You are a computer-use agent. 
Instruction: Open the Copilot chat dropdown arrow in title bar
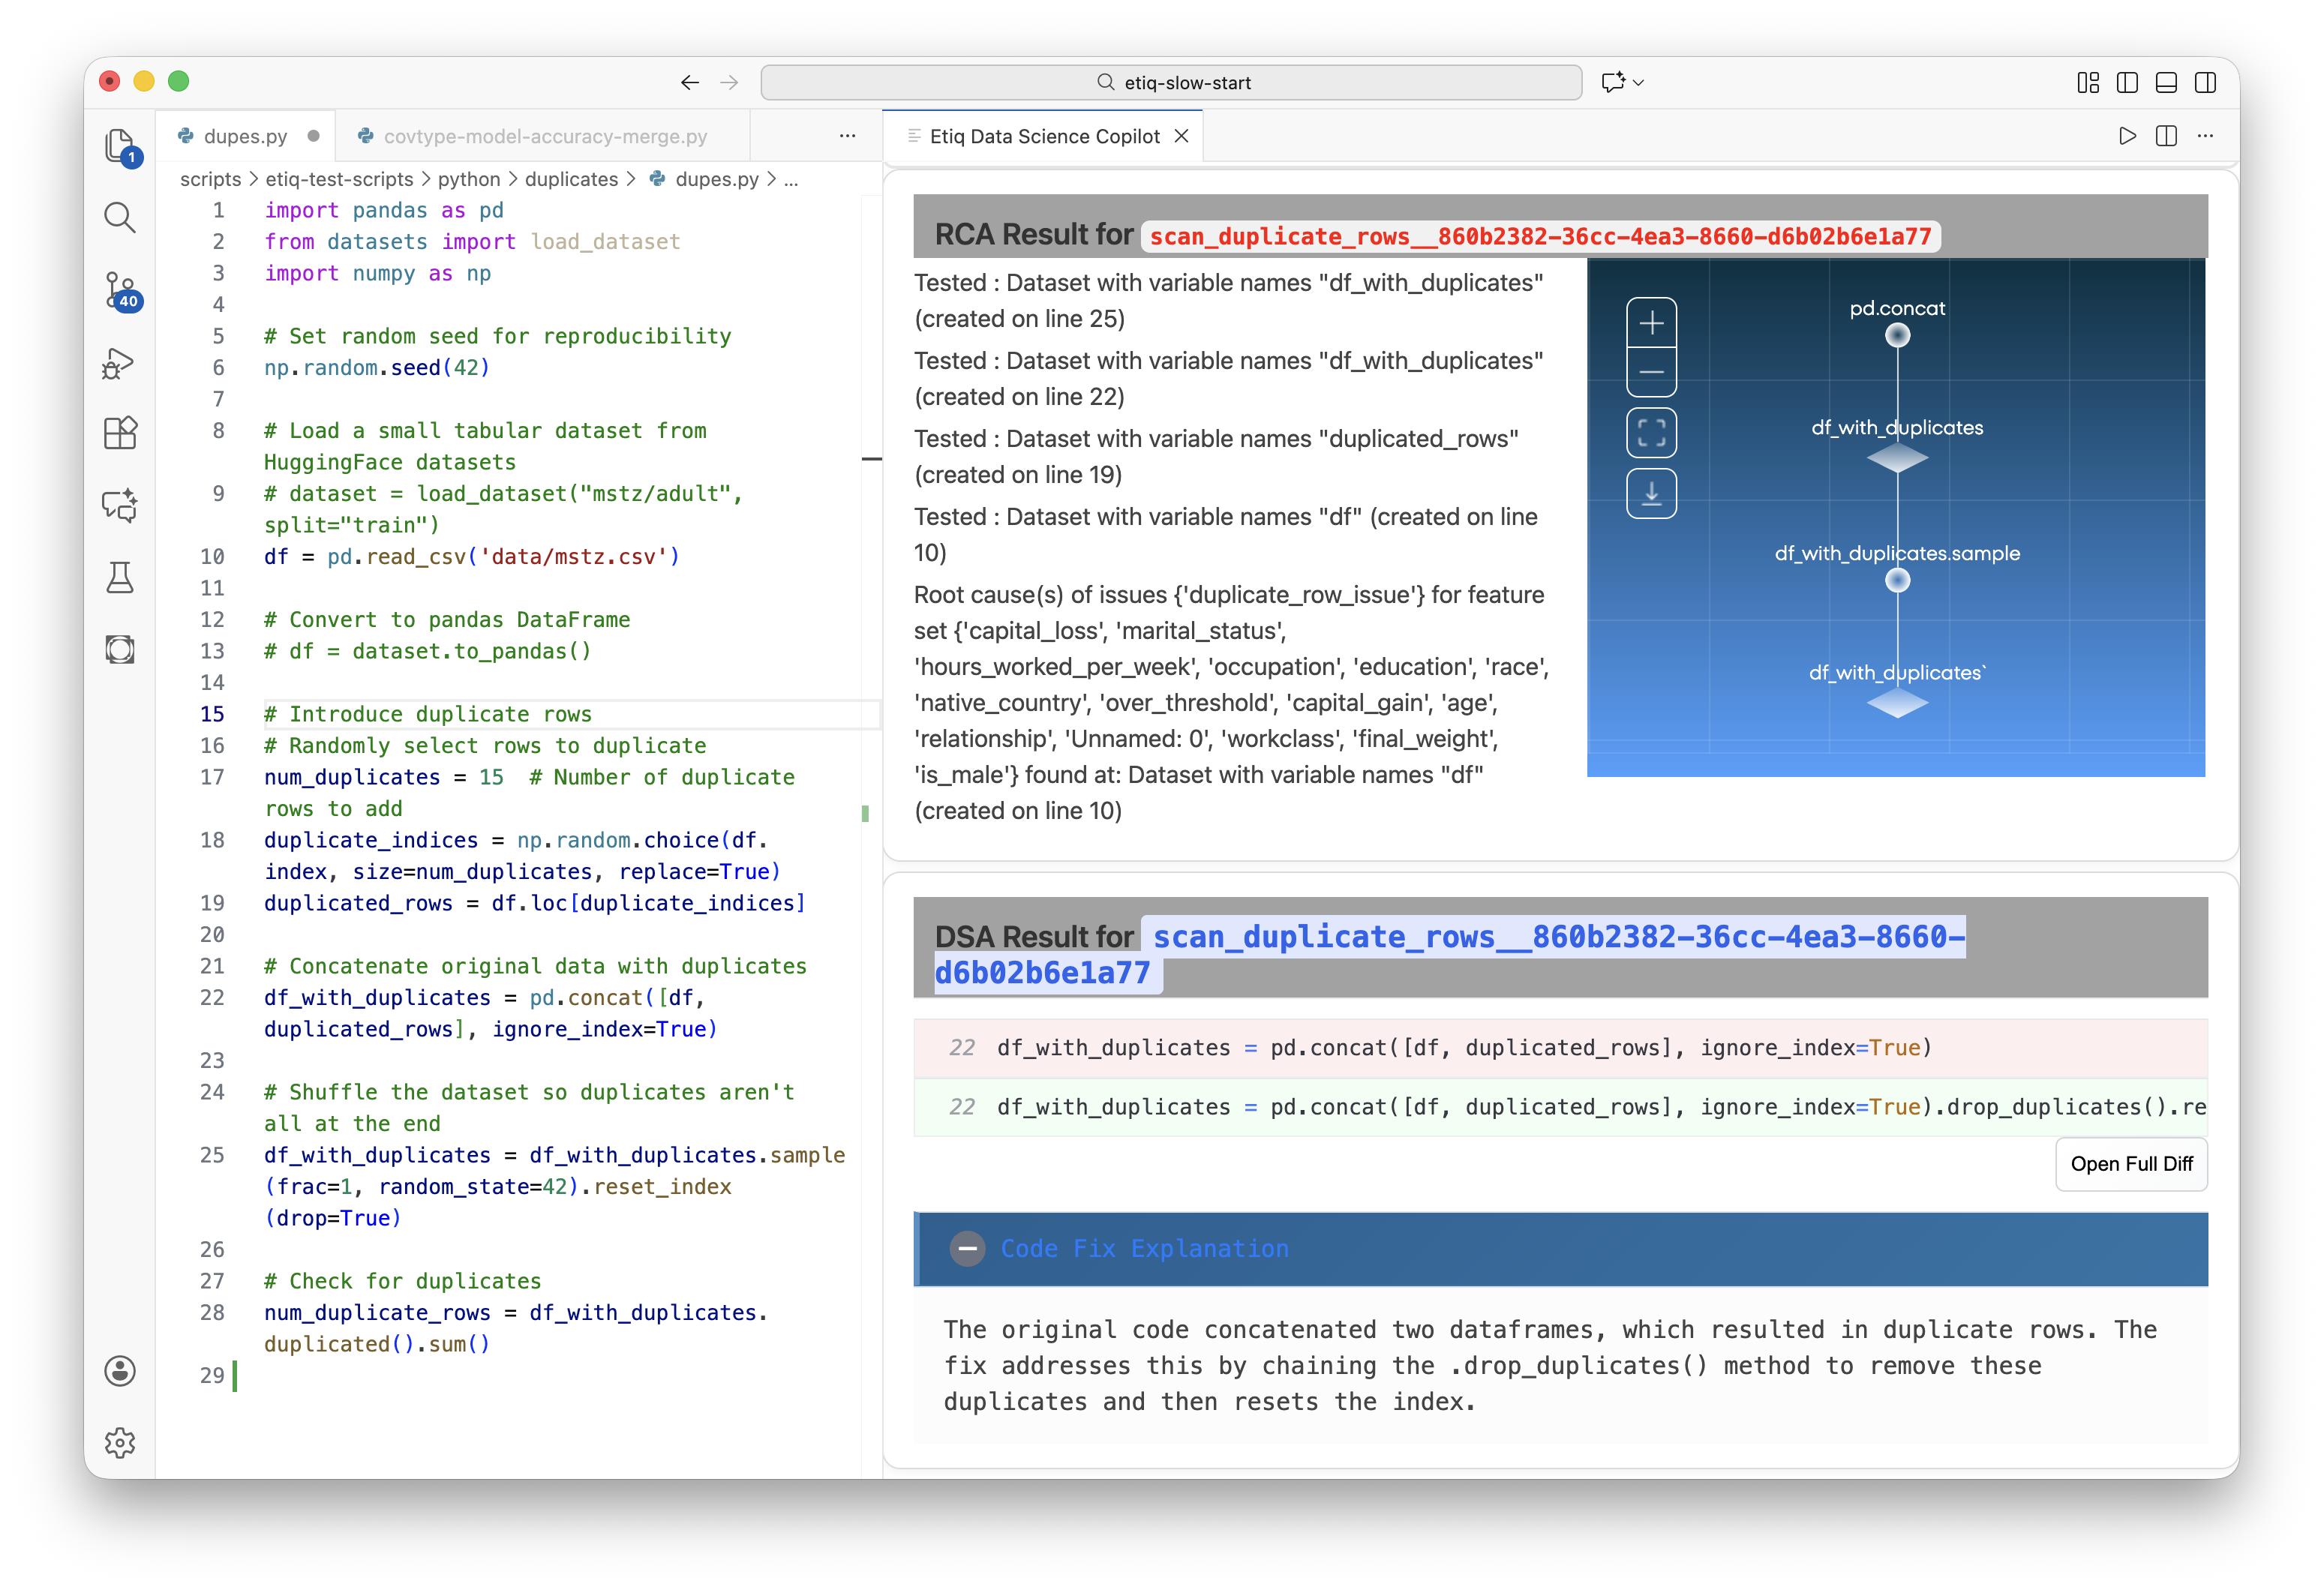pos(1638,82)
